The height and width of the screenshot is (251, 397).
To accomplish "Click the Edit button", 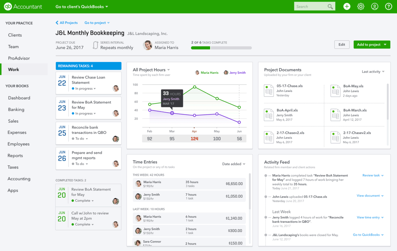I will (342, 45).
